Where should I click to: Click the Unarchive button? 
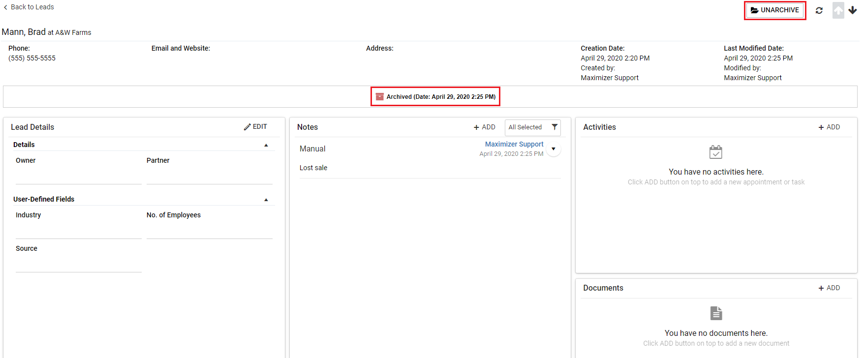point(775,10)
